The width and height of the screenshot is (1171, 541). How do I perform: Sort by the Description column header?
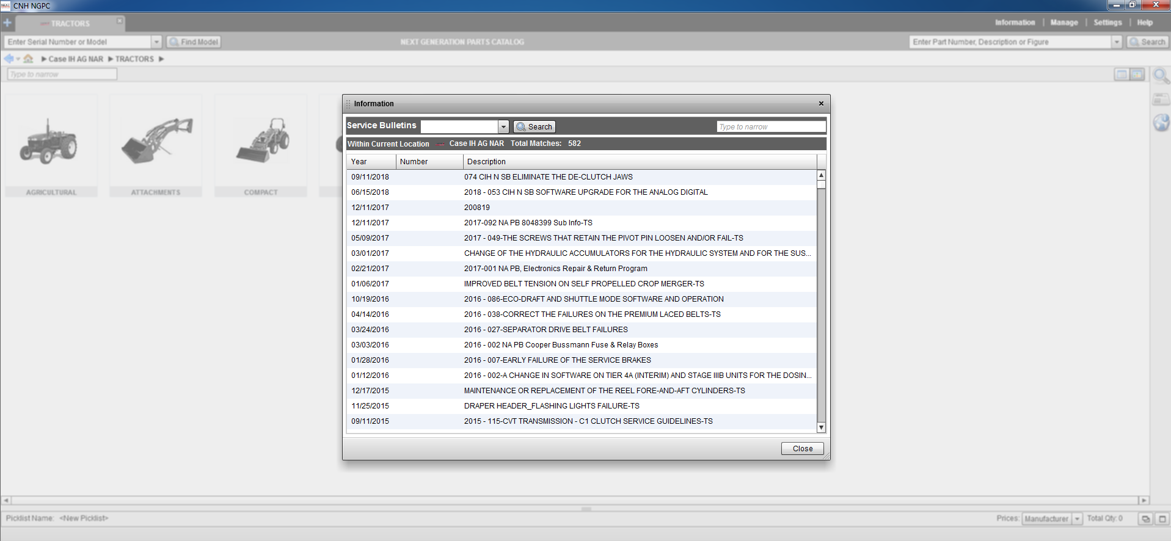(x=640, y=162)
